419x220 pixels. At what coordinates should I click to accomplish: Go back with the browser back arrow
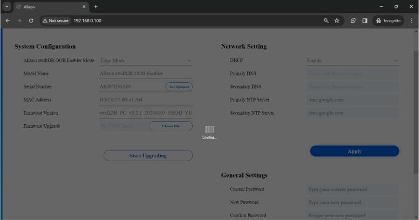[x=7, y=21]
